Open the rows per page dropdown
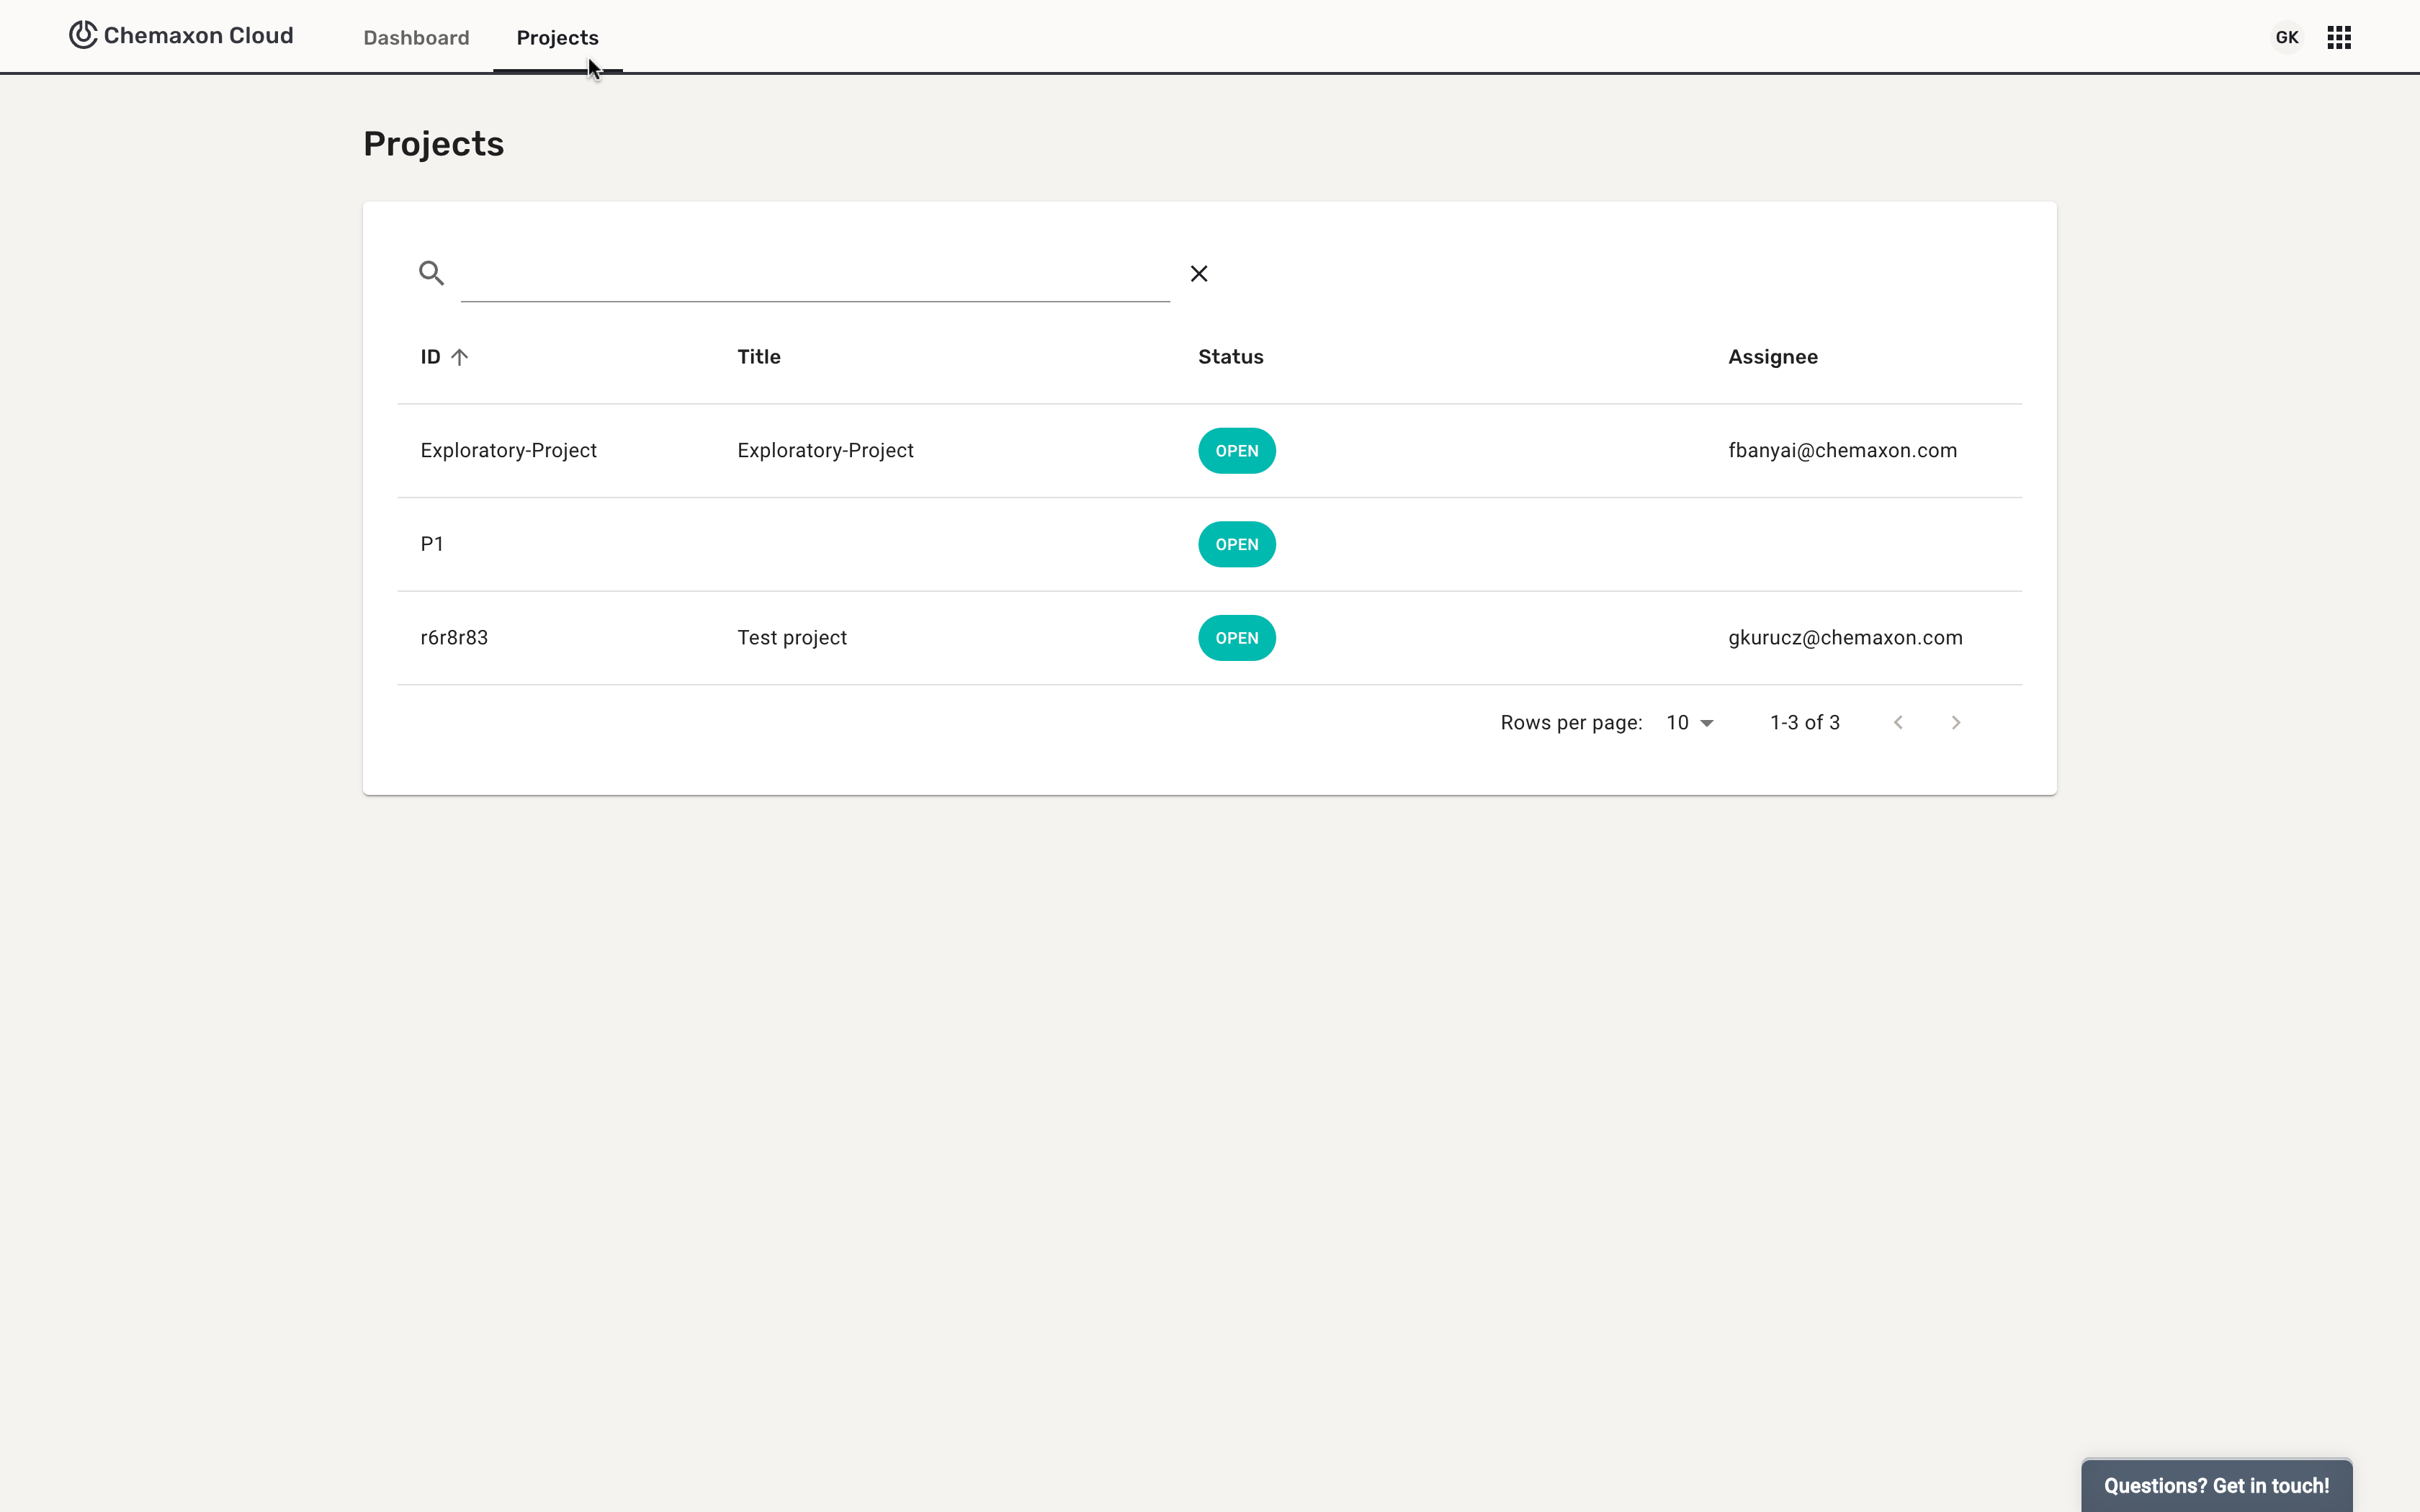Viewport: 2420px width, 1512px height. (x=1690, y=722)
